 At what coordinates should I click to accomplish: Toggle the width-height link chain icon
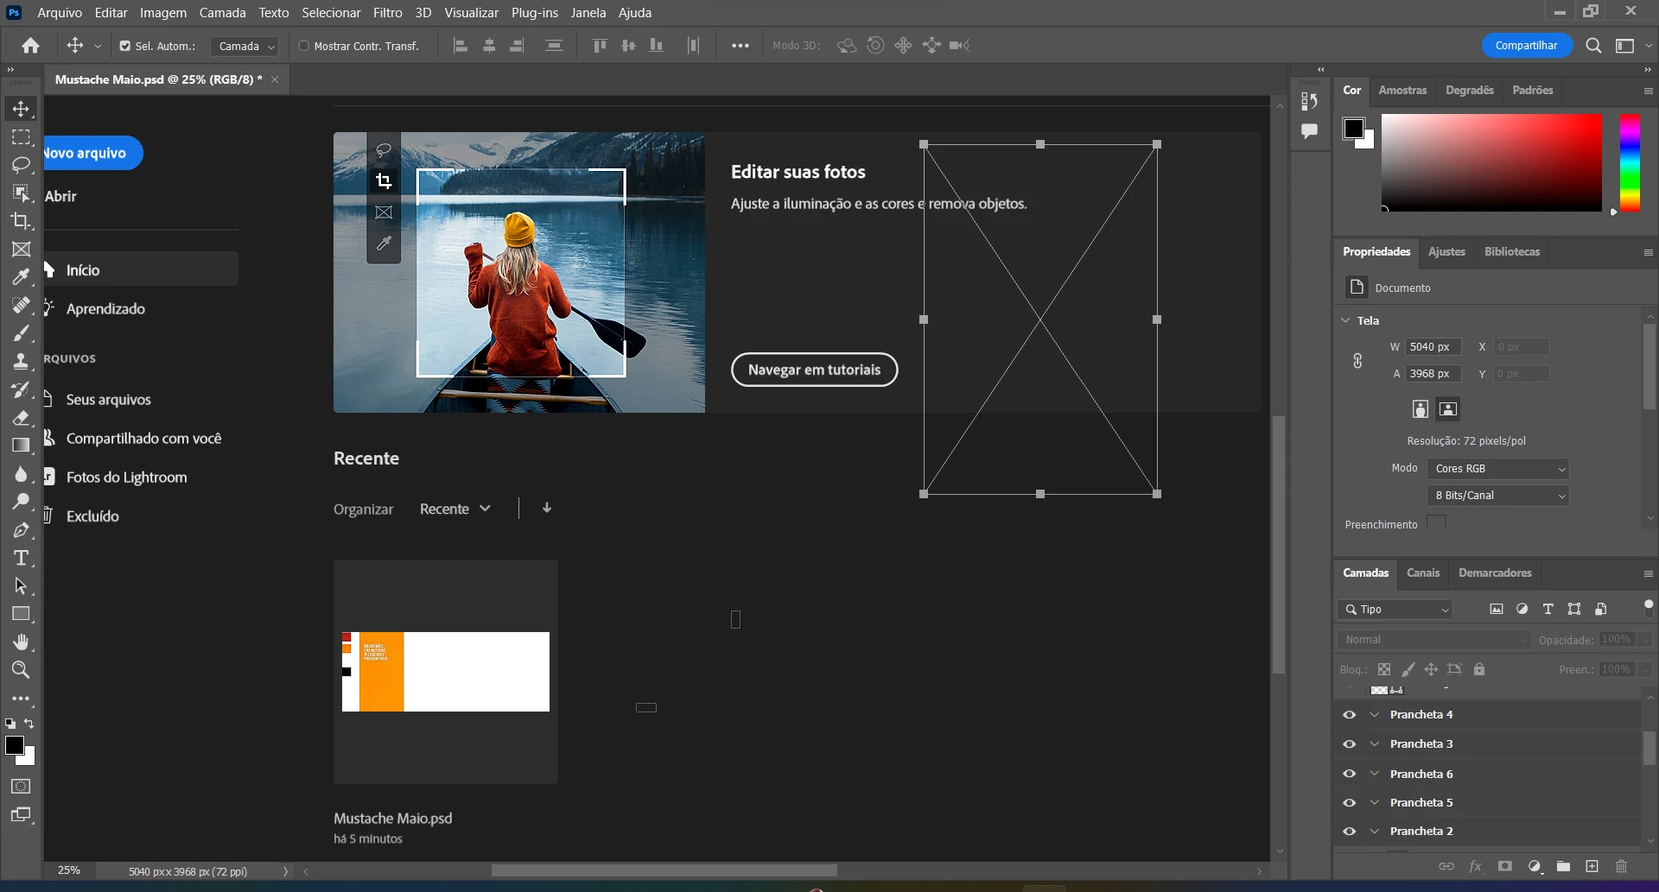pyautogui.click(x=1357, y=361)
